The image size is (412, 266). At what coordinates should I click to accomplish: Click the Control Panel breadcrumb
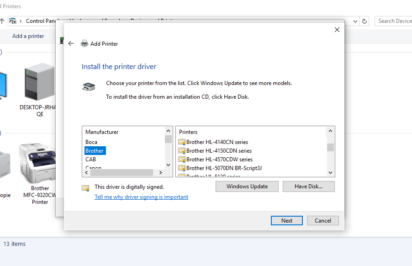click(x=41, y=21)
